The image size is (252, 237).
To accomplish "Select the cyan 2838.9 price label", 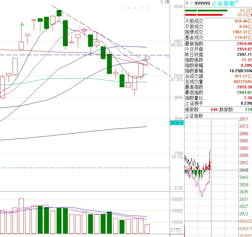I will [x=177, y=123].
